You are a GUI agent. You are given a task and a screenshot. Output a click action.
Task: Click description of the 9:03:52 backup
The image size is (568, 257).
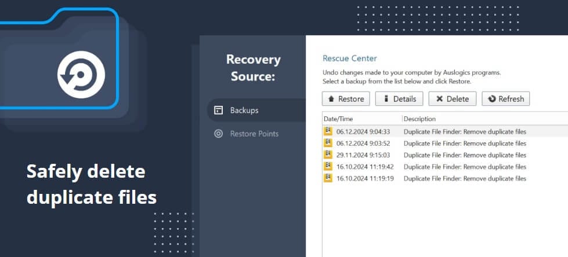click(465, 144)
